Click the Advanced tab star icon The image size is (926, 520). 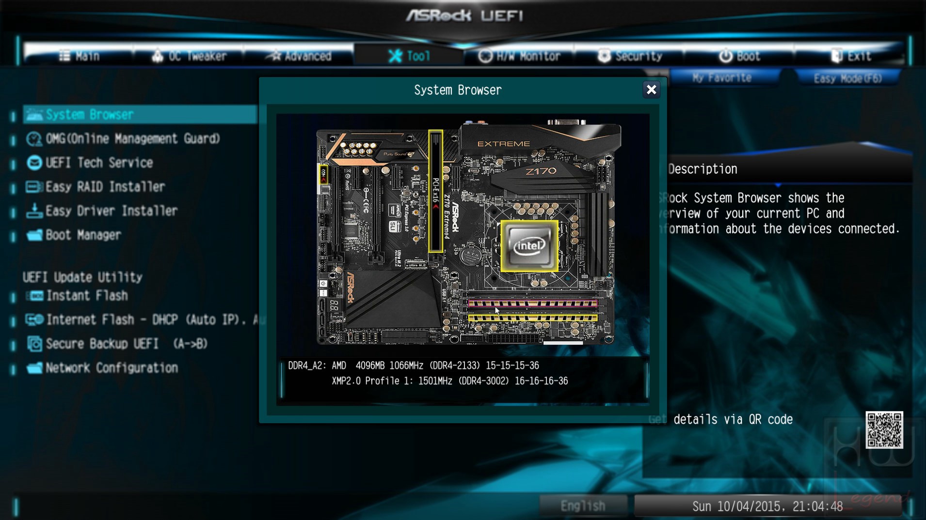tap(275, 56)
